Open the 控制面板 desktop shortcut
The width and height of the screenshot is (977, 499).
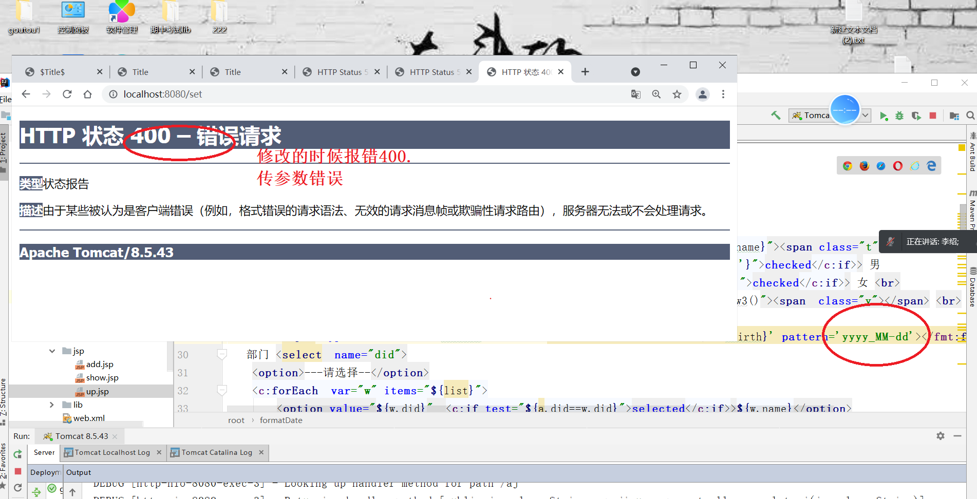[x=73, y=18]
